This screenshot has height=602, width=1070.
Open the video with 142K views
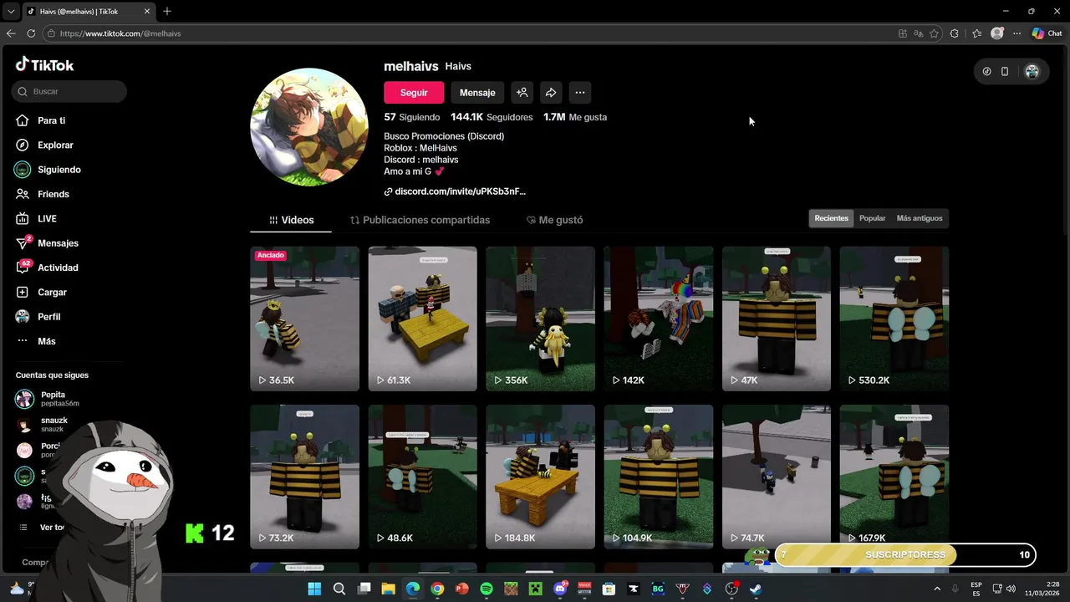coord(659,319)
